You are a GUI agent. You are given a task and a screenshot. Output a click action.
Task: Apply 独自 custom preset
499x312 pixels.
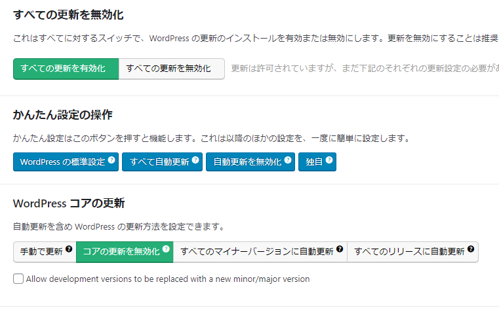click(x=317, y=162)
